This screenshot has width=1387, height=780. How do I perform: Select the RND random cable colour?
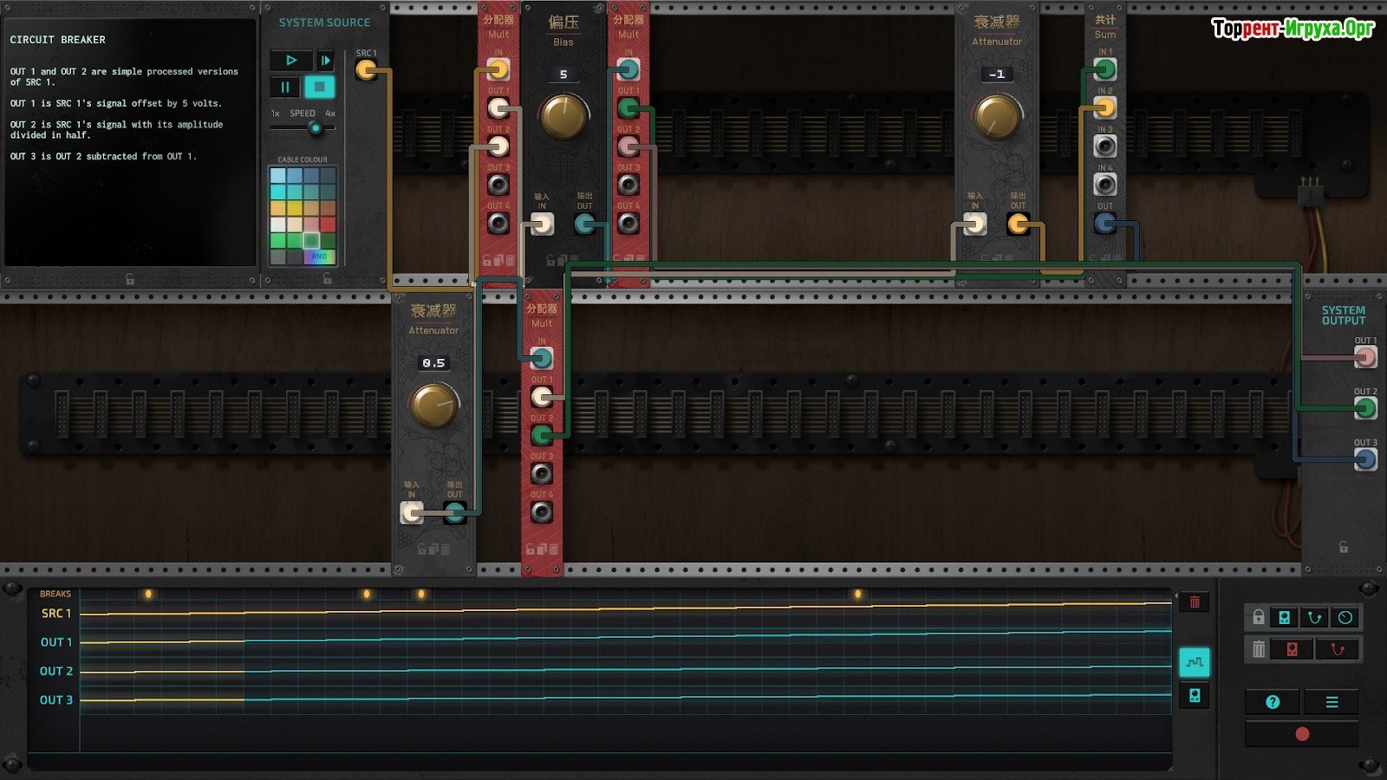coord(319,257)
